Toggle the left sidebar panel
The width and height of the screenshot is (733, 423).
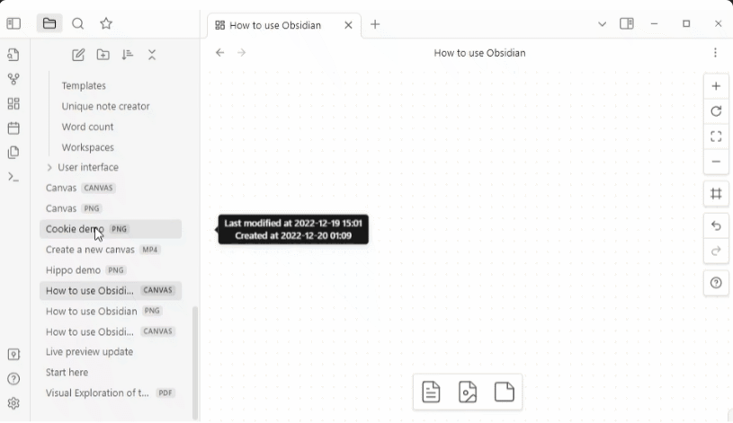tap(13, 24)
